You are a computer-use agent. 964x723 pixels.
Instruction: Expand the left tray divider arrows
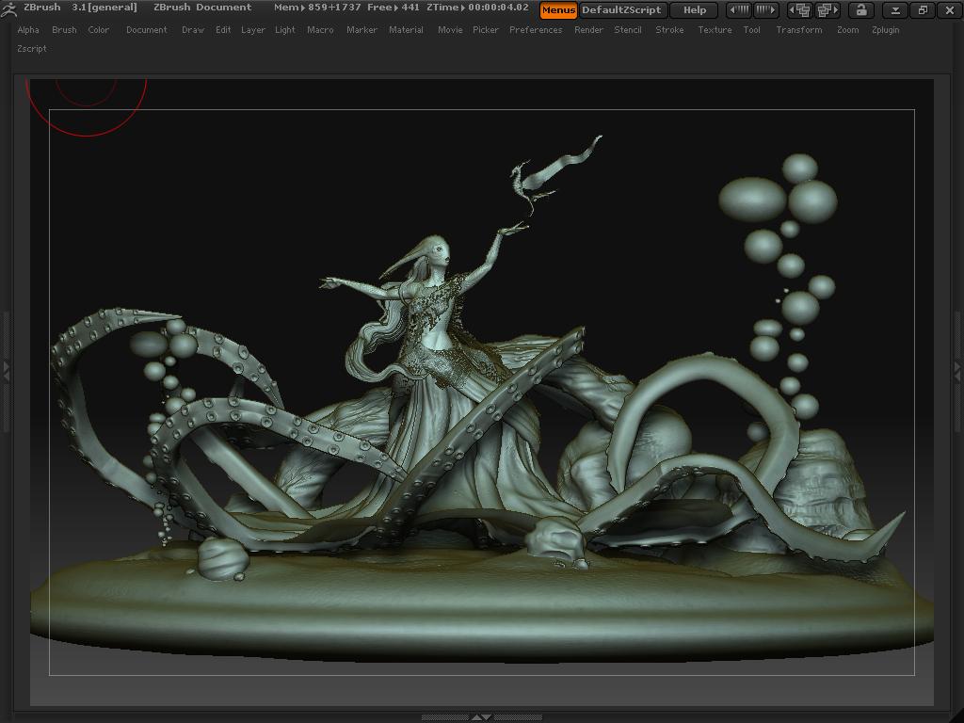click(7, 371)
